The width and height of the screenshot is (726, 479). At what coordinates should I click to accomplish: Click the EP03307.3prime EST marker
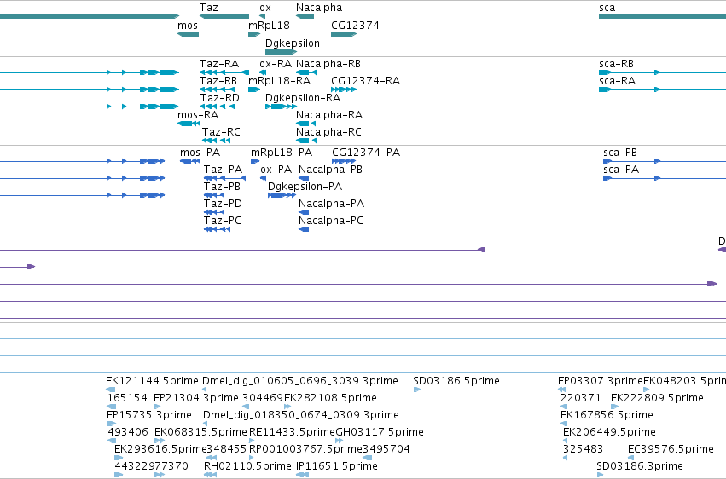pyautogui.click(x=561, y=390)
